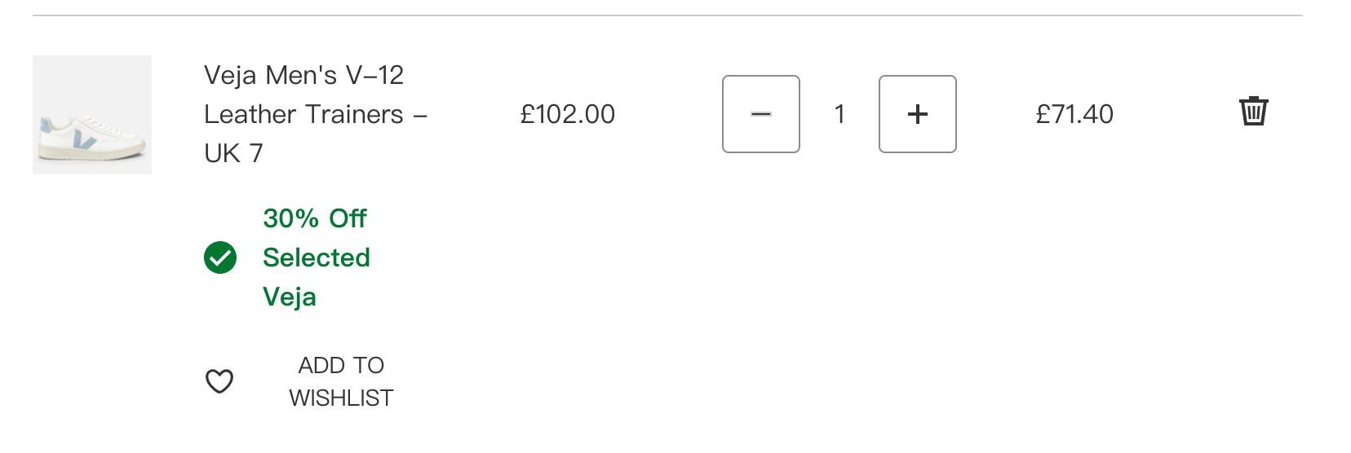Click the green Veja offer word

(x=290, y=297)
